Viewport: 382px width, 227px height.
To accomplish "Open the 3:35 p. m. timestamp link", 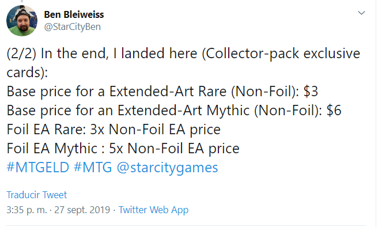I will coord(27,210).
